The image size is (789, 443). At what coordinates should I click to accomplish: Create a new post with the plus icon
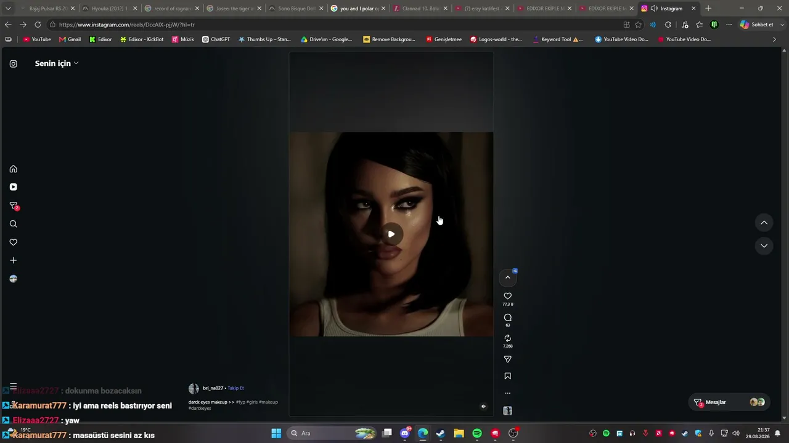click(14, 260)
